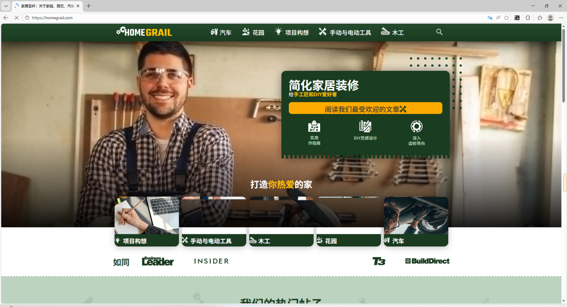This screenshot has height=307, width=567.
Task: Open the browser profile avatar
Action: (x=550, y=17)
